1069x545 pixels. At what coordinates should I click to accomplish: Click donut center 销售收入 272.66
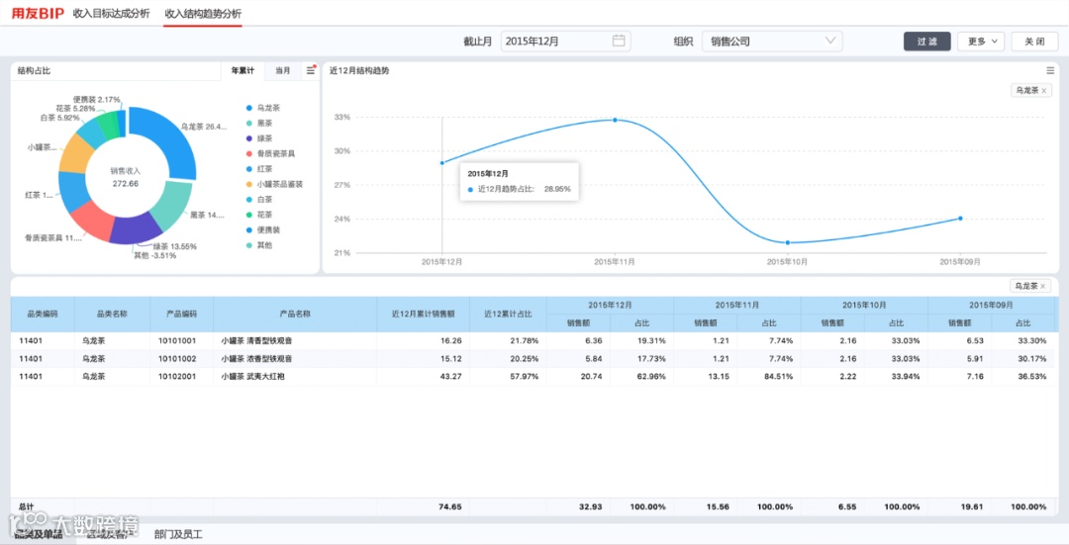point(125,177)
